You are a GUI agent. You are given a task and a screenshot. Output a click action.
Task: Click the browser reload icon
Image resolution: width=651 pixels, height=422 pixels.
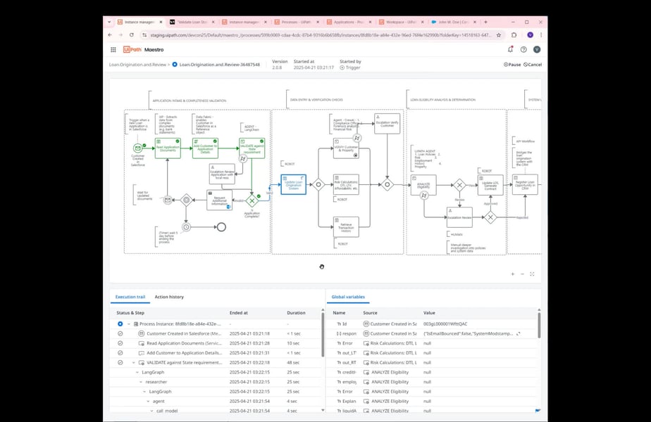[132, 35]
